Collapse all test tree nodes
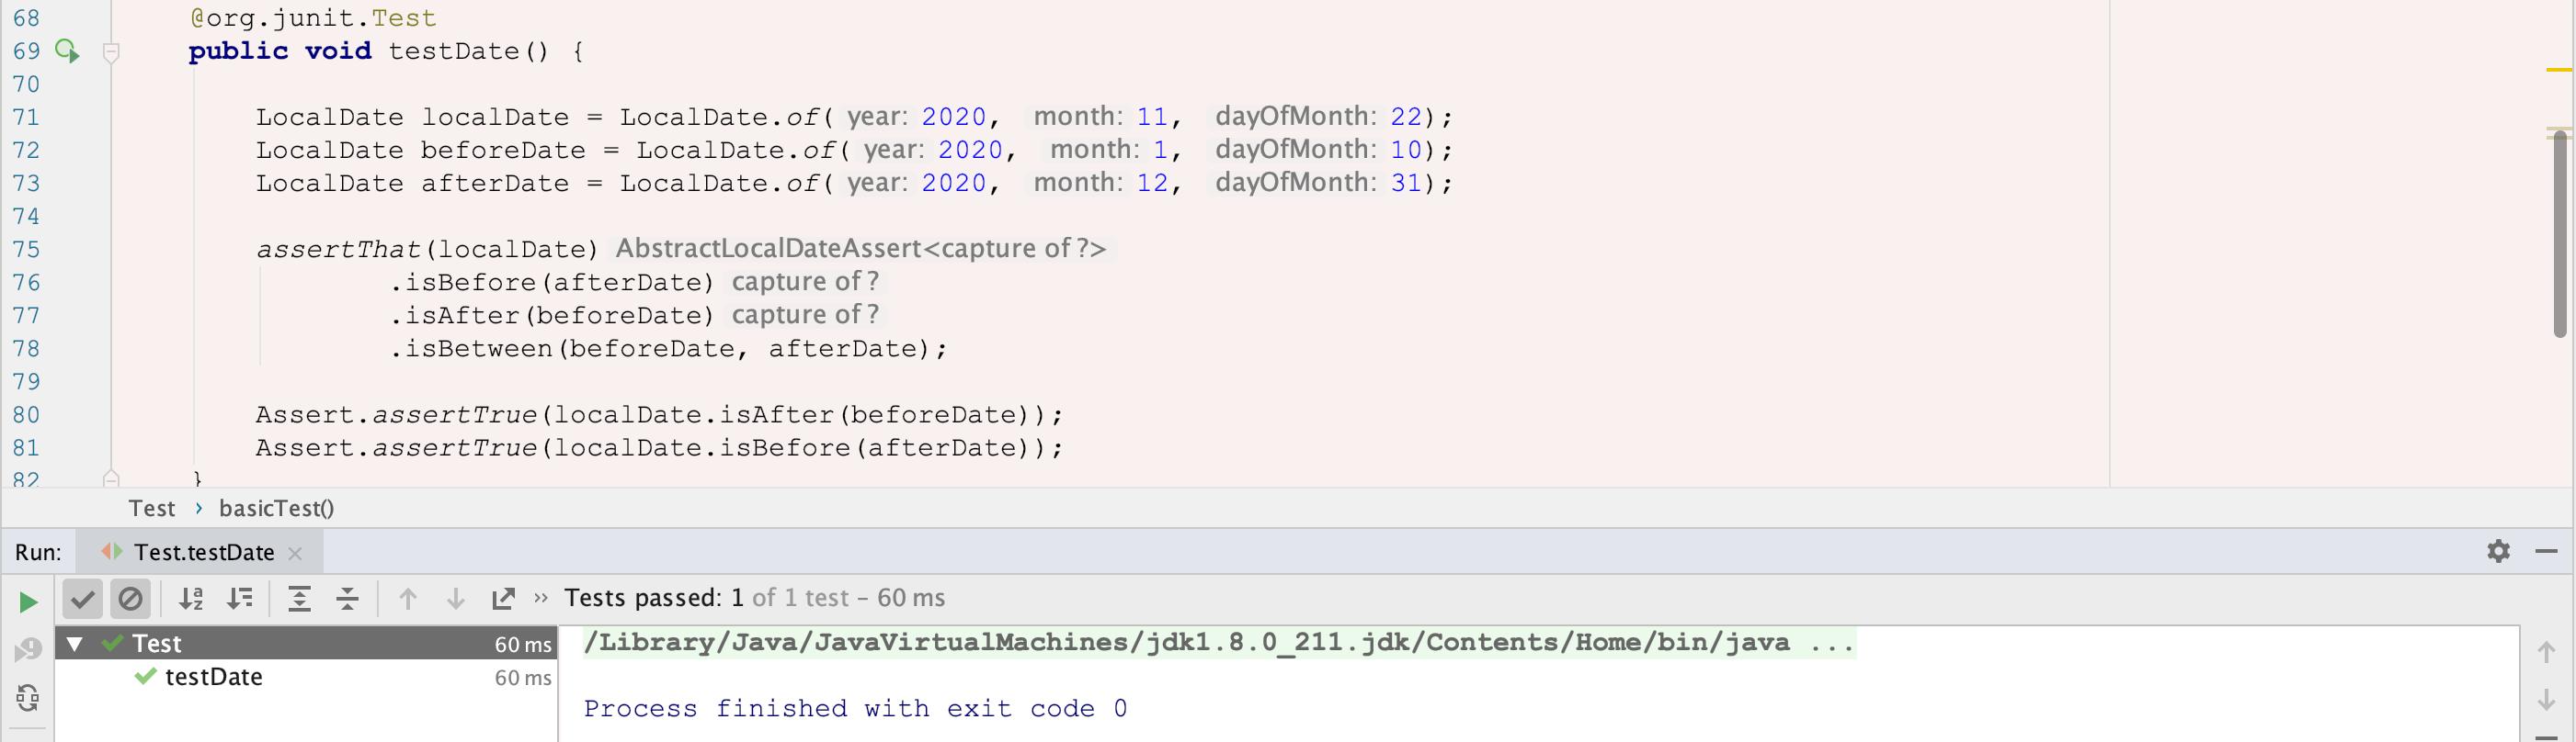 (x=347, y=599)
